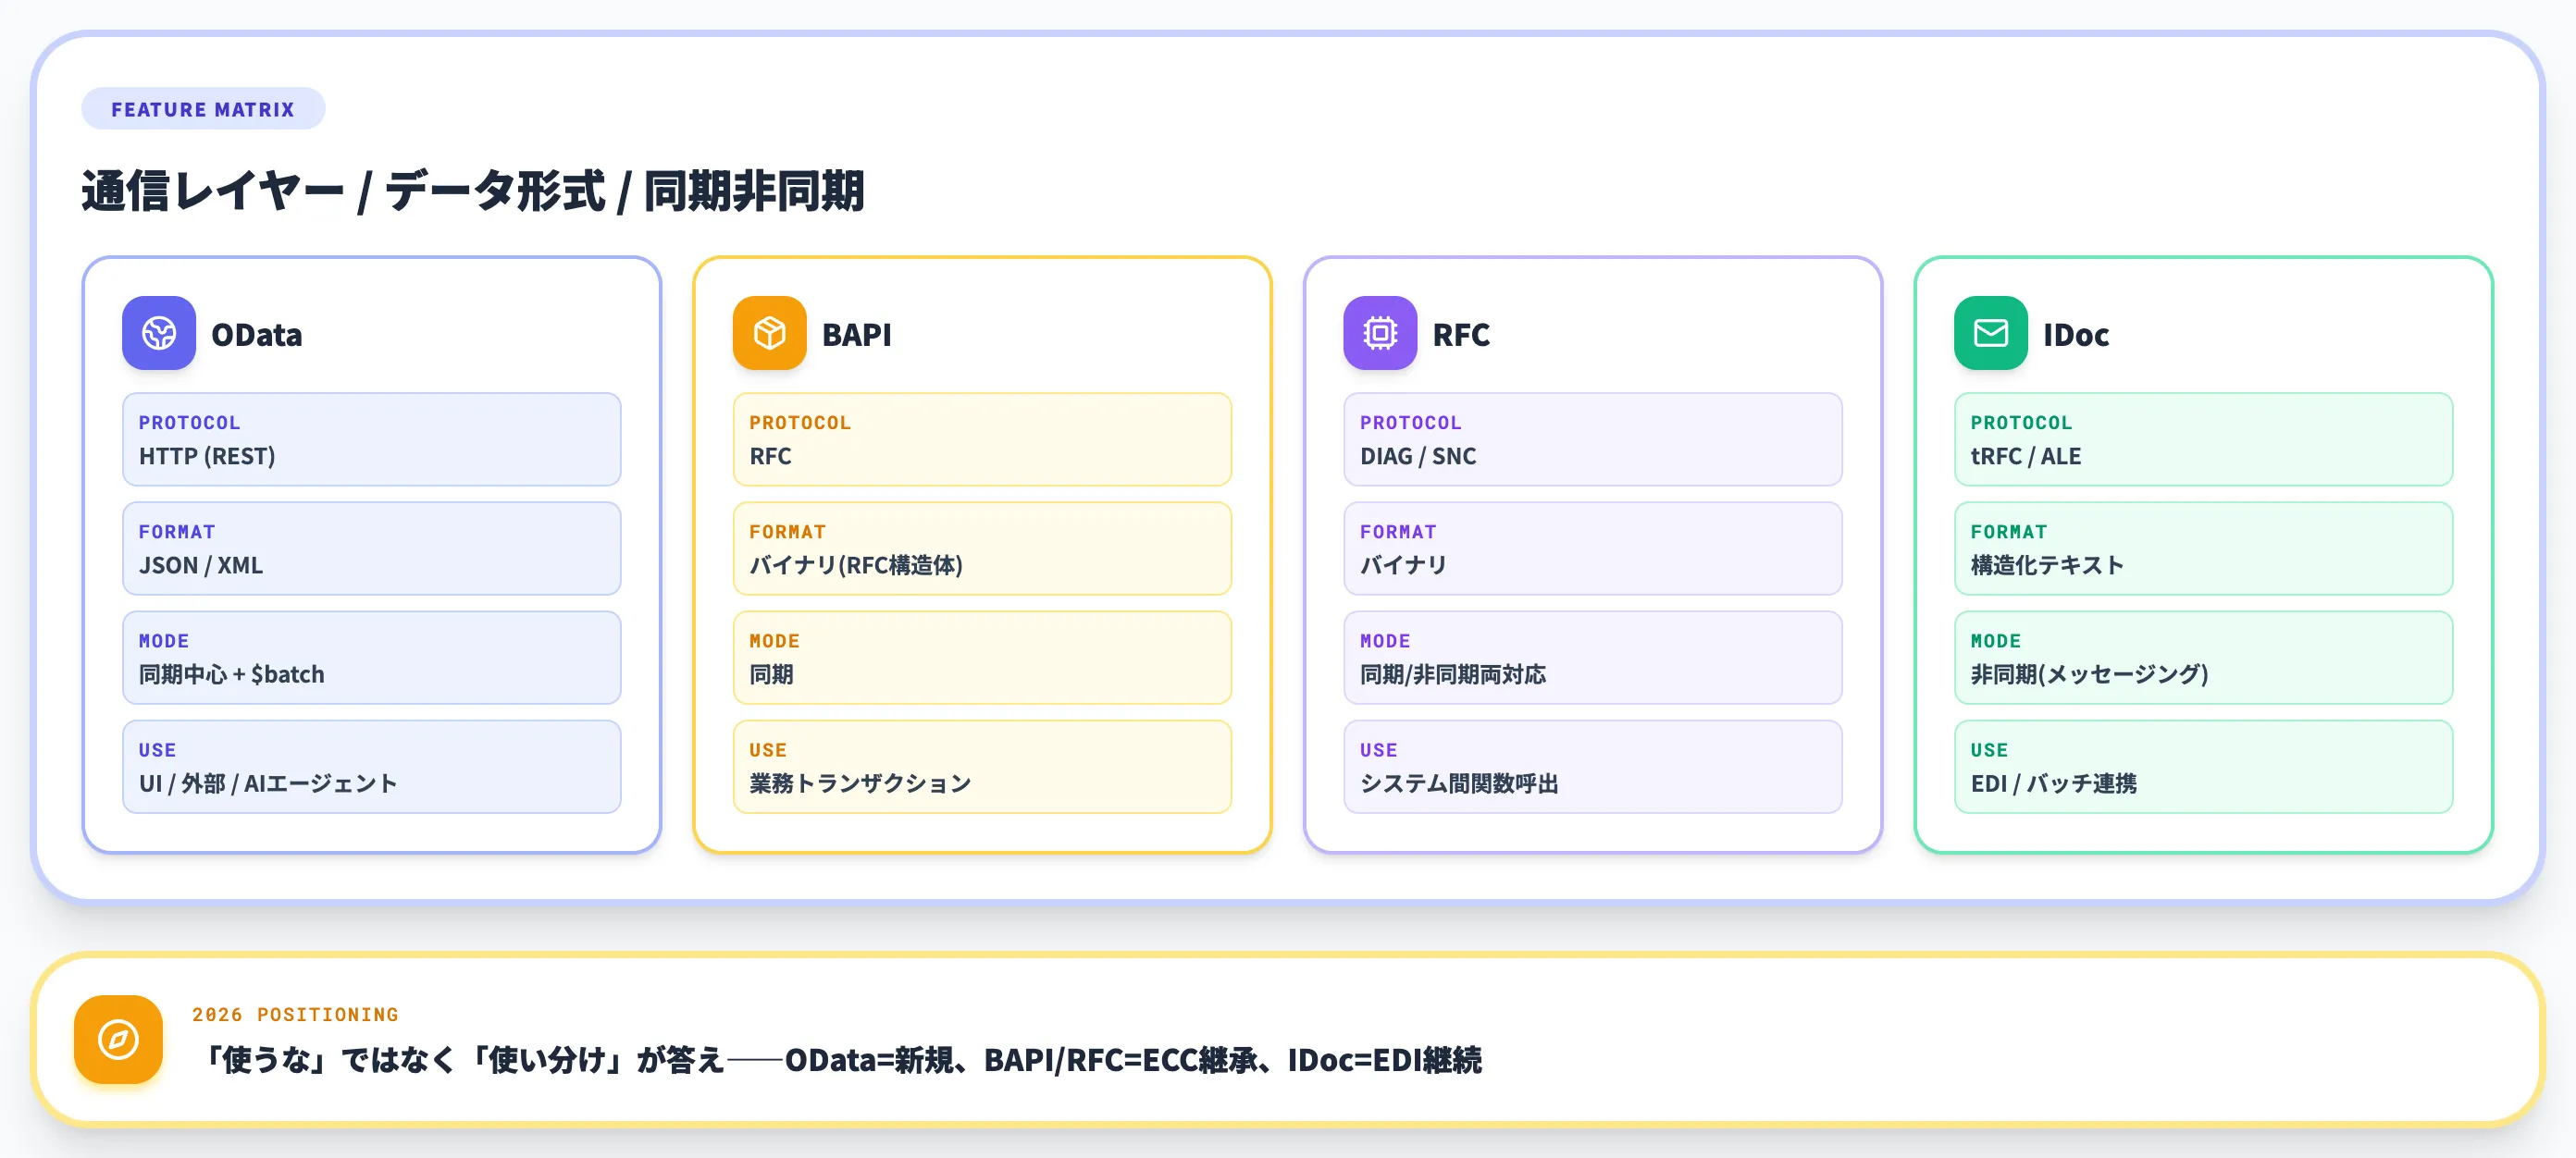Click the BAPI orange box icon

pyautogui.click(x=769, y=333)
